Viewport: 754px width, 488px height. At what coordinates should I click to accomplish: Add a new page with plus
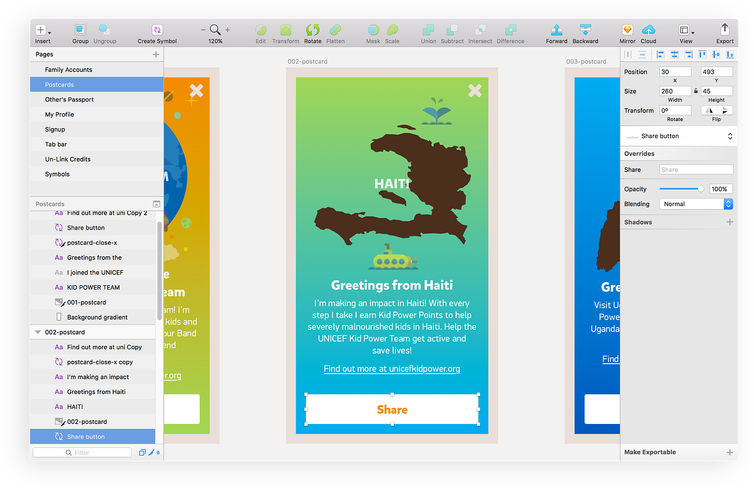click(x=156, y=54)
